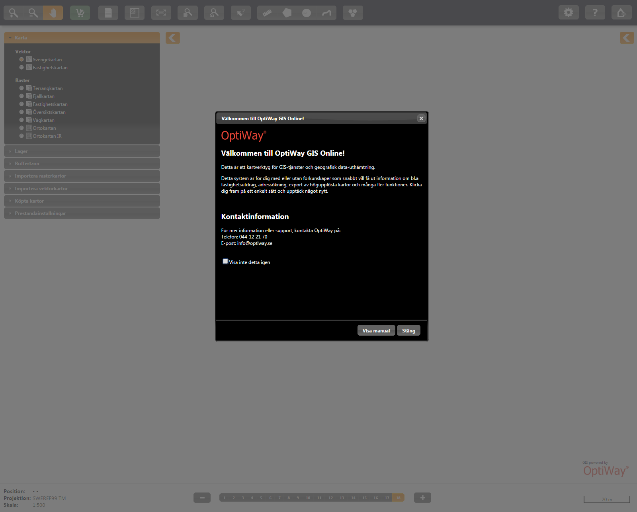Click the Sverigekartan layer icon

tap(29, 59)
